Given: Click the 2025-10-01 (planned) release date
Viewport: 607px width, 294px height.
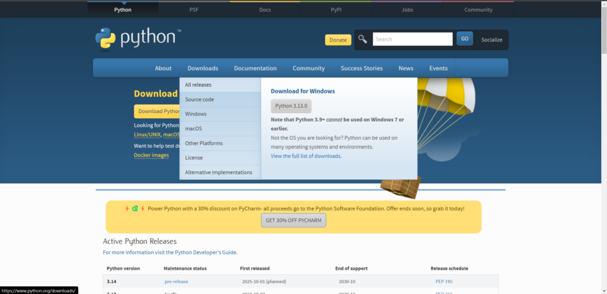Looking at the screenshot, I should coord(264,282).
